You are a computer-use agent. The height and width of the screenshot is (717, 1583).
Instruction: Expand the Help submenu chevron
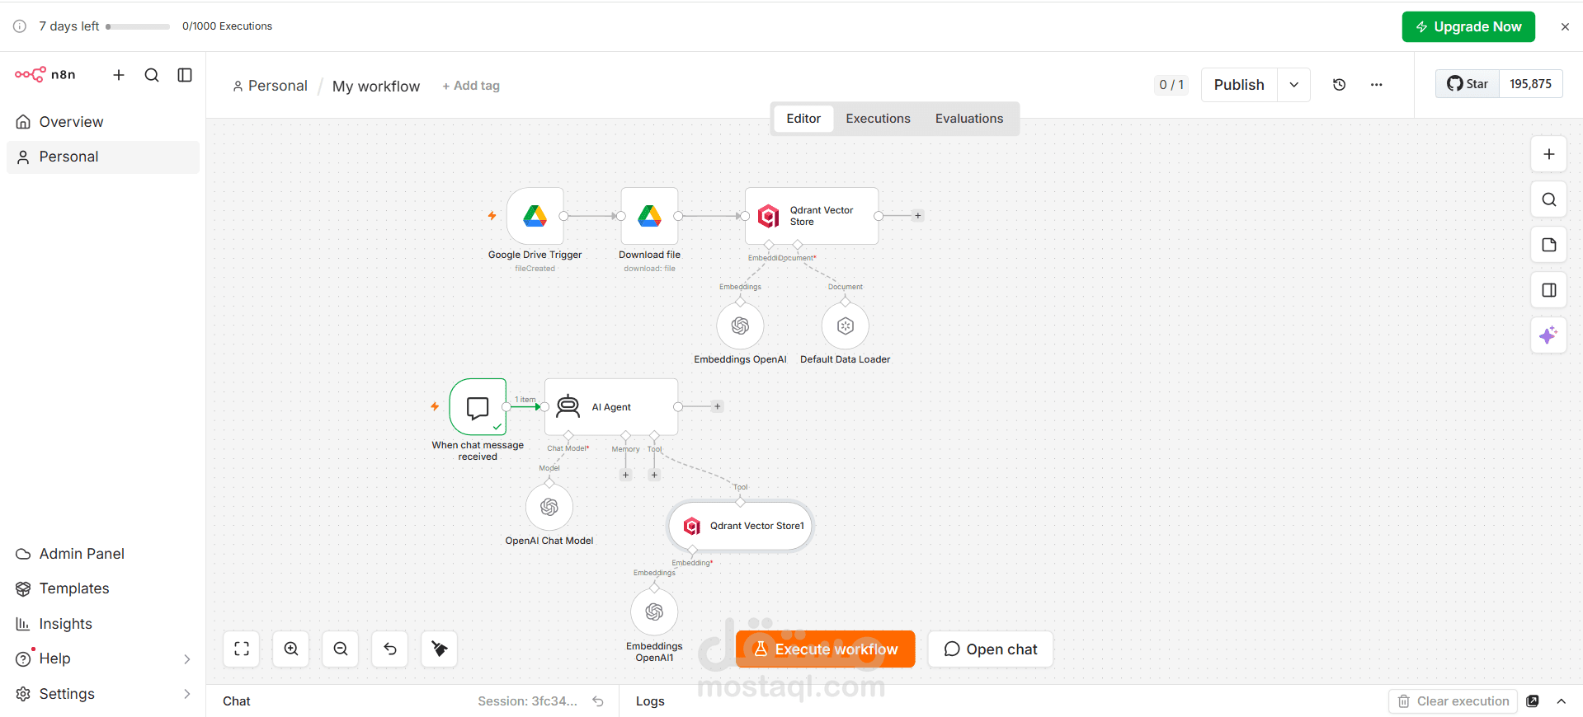[187, 658]
